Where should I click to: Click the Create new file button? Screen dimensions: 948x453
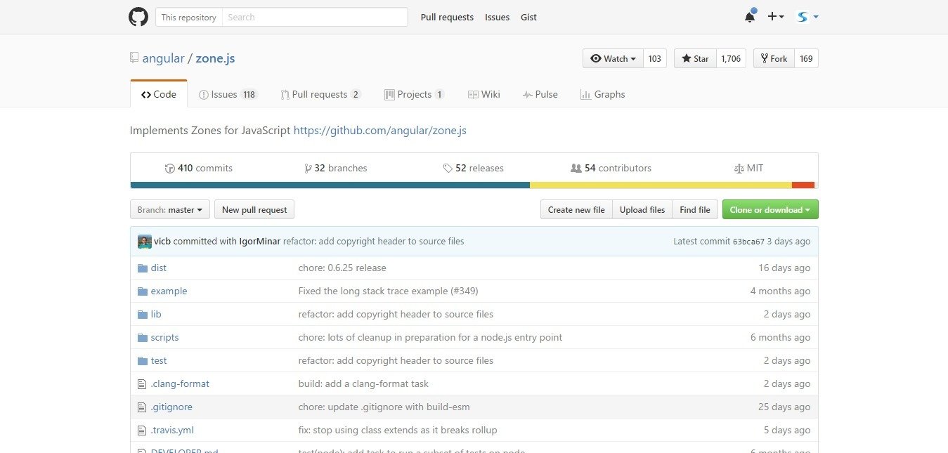[576, 209]
